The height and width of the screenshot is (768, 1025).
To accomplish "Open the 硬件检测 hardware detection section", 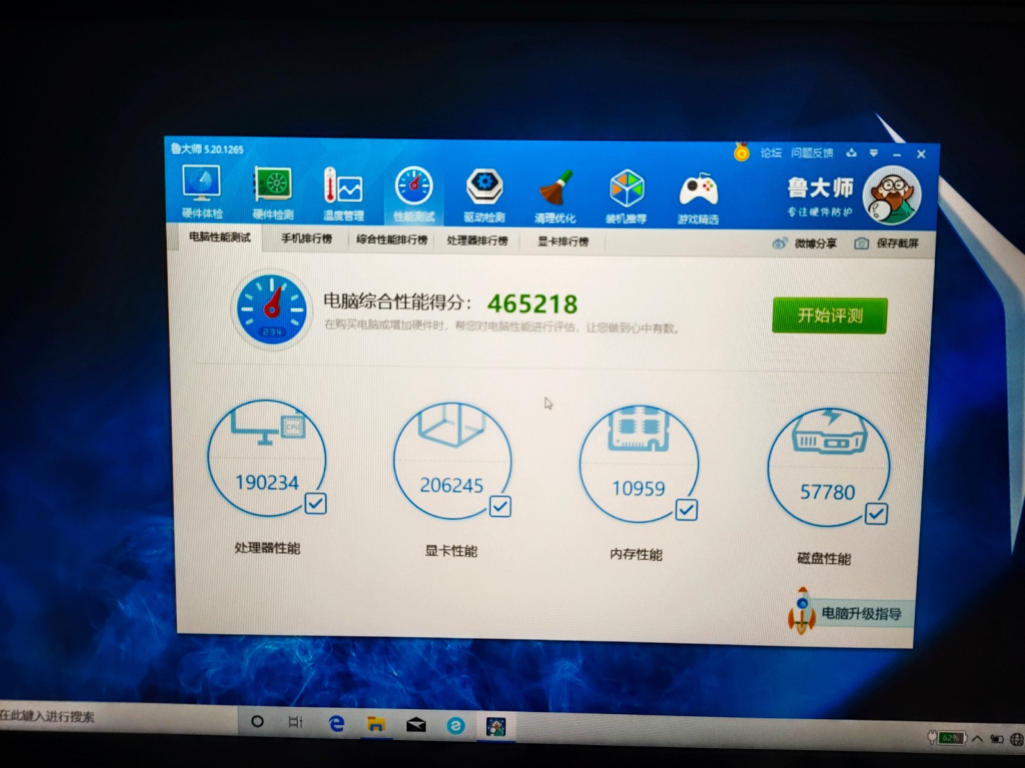I will click(273, 193).
